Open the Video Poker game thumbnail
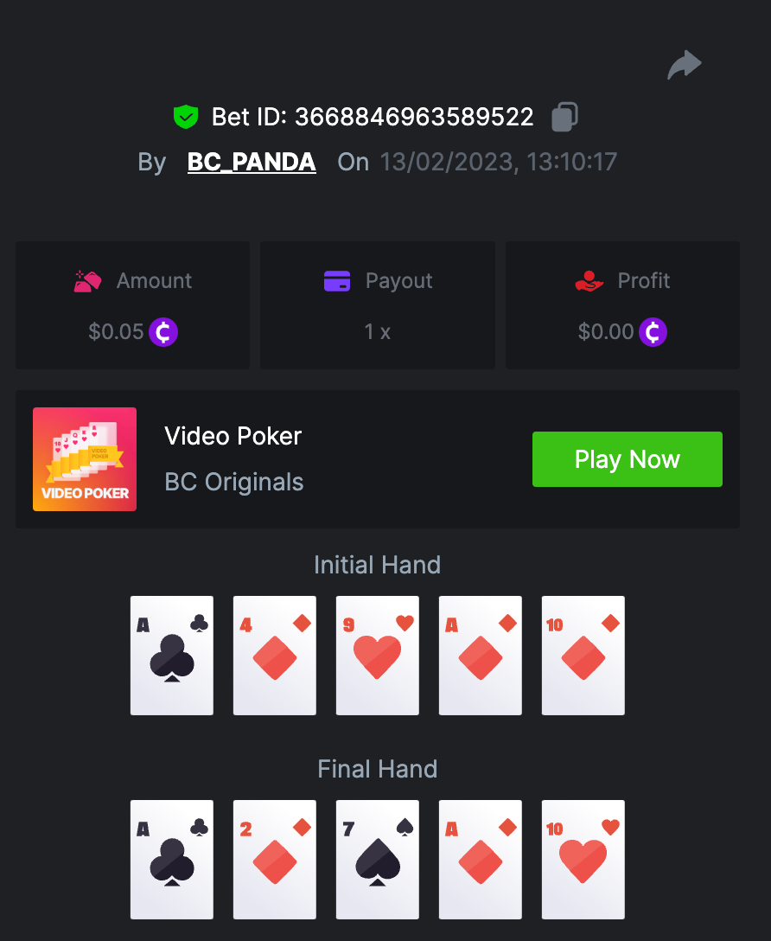 click(x=85, y=459)
